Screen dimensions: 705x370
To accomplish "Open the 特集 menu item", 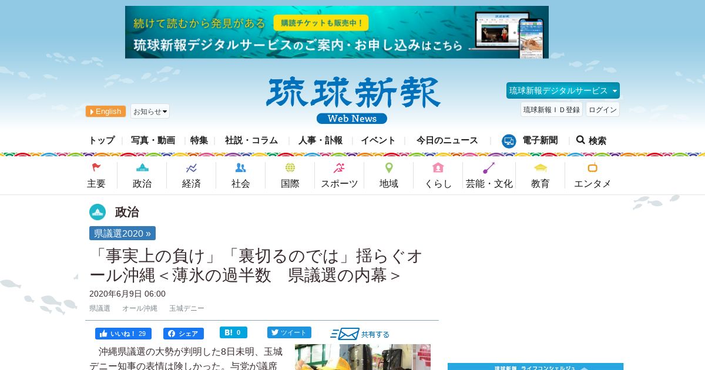I will point(199,140).
